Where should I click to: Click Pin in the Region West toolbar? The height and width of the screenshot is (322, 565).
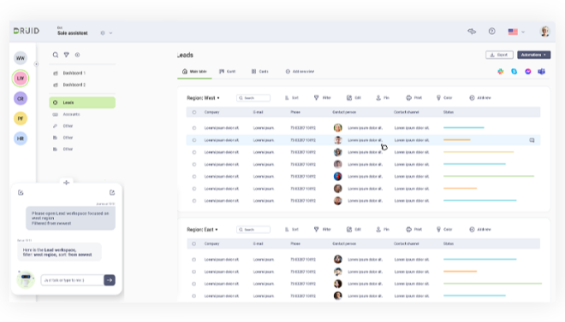tap(383, 97)
